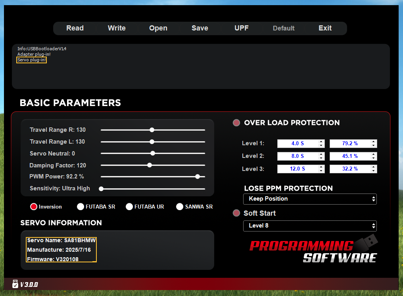Enable the Soft Start option
Image resolution: width=403 pixels, height=296 pixels.
click(x=236, y=213)
